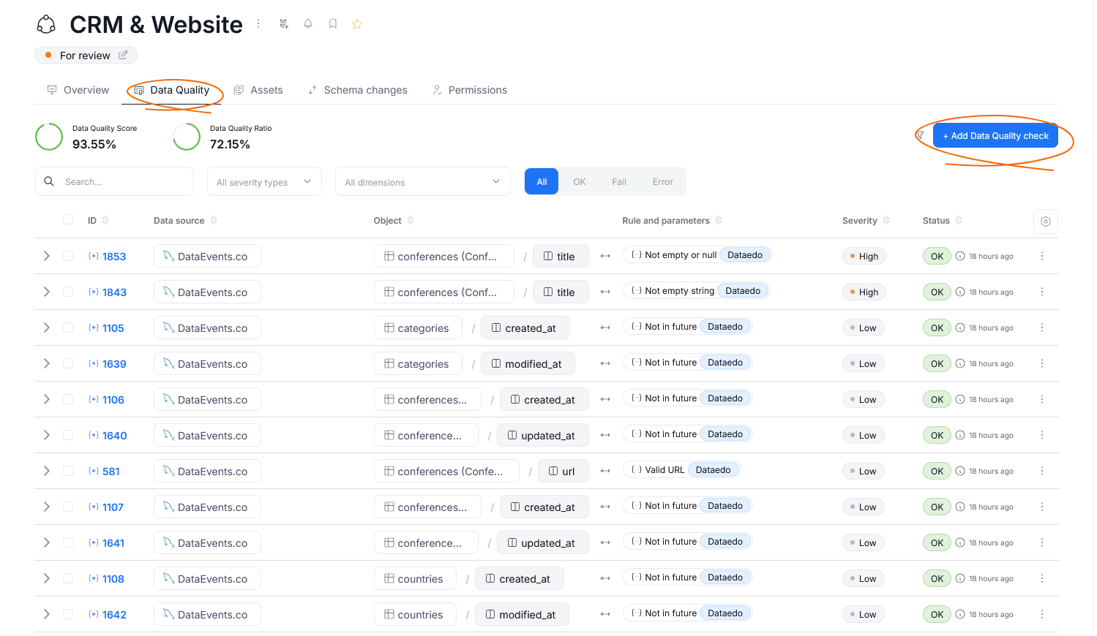Open row actions menu for check 1853
This screenshot has width=1097, height=636.
1041,256
